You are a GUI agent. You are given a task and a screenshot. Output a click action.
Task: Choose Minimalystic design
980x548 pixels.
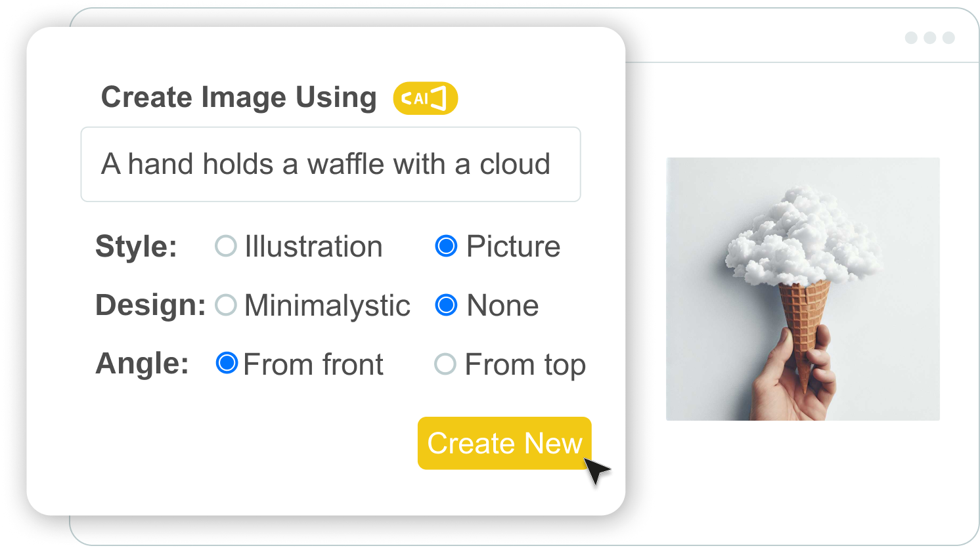pos(225,305)
